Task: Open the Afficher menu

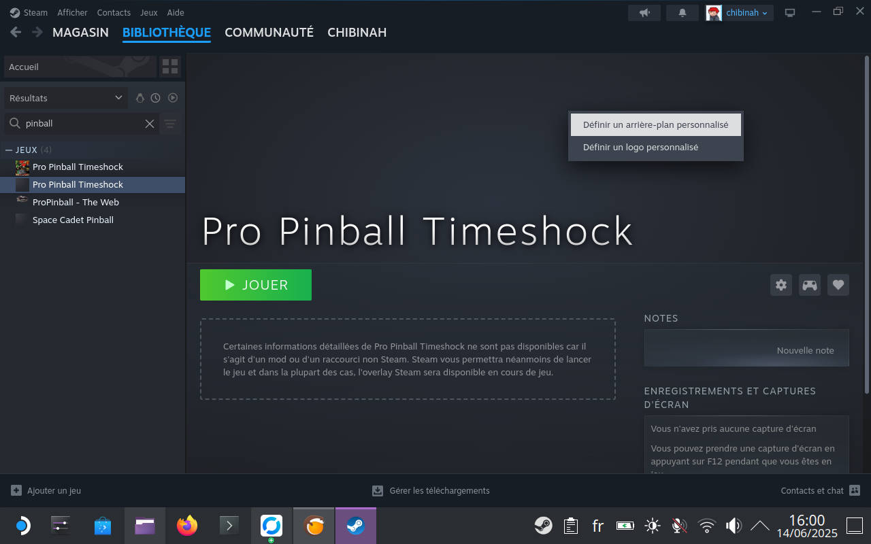Action: coord(72,12)
